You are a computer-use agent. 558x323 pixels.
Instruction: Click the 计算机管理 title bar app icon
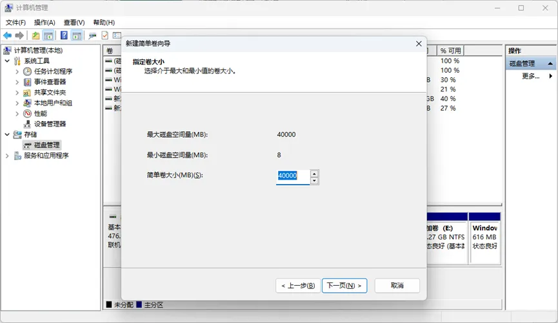coord(8,8)
